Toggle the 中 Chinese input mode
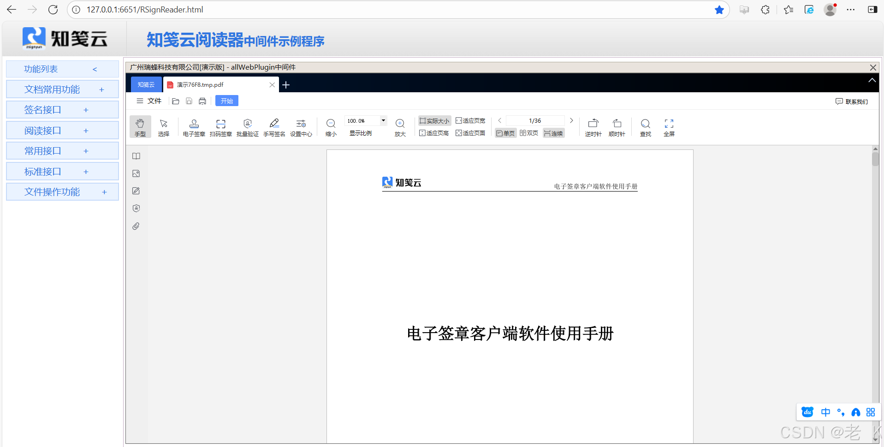This screenshot has width=884, height=447. [x=825, y=412]
